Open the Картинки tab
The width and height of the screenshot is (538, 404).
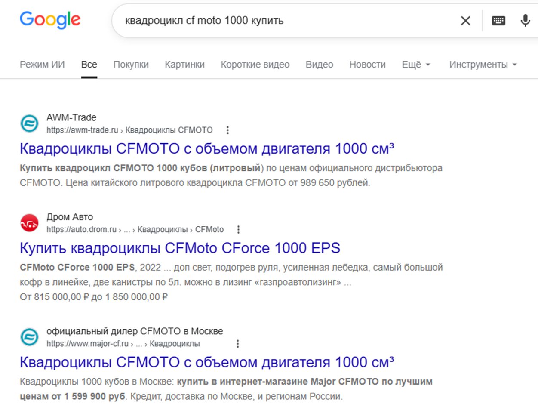[184, 65]
